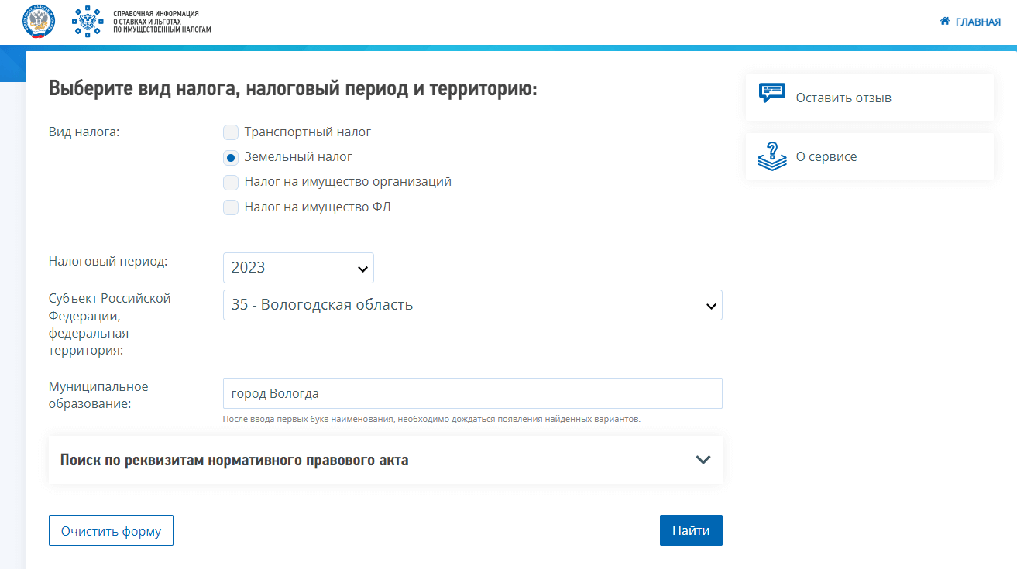Click the service logo icon in the header

click(x=88, y=22)
